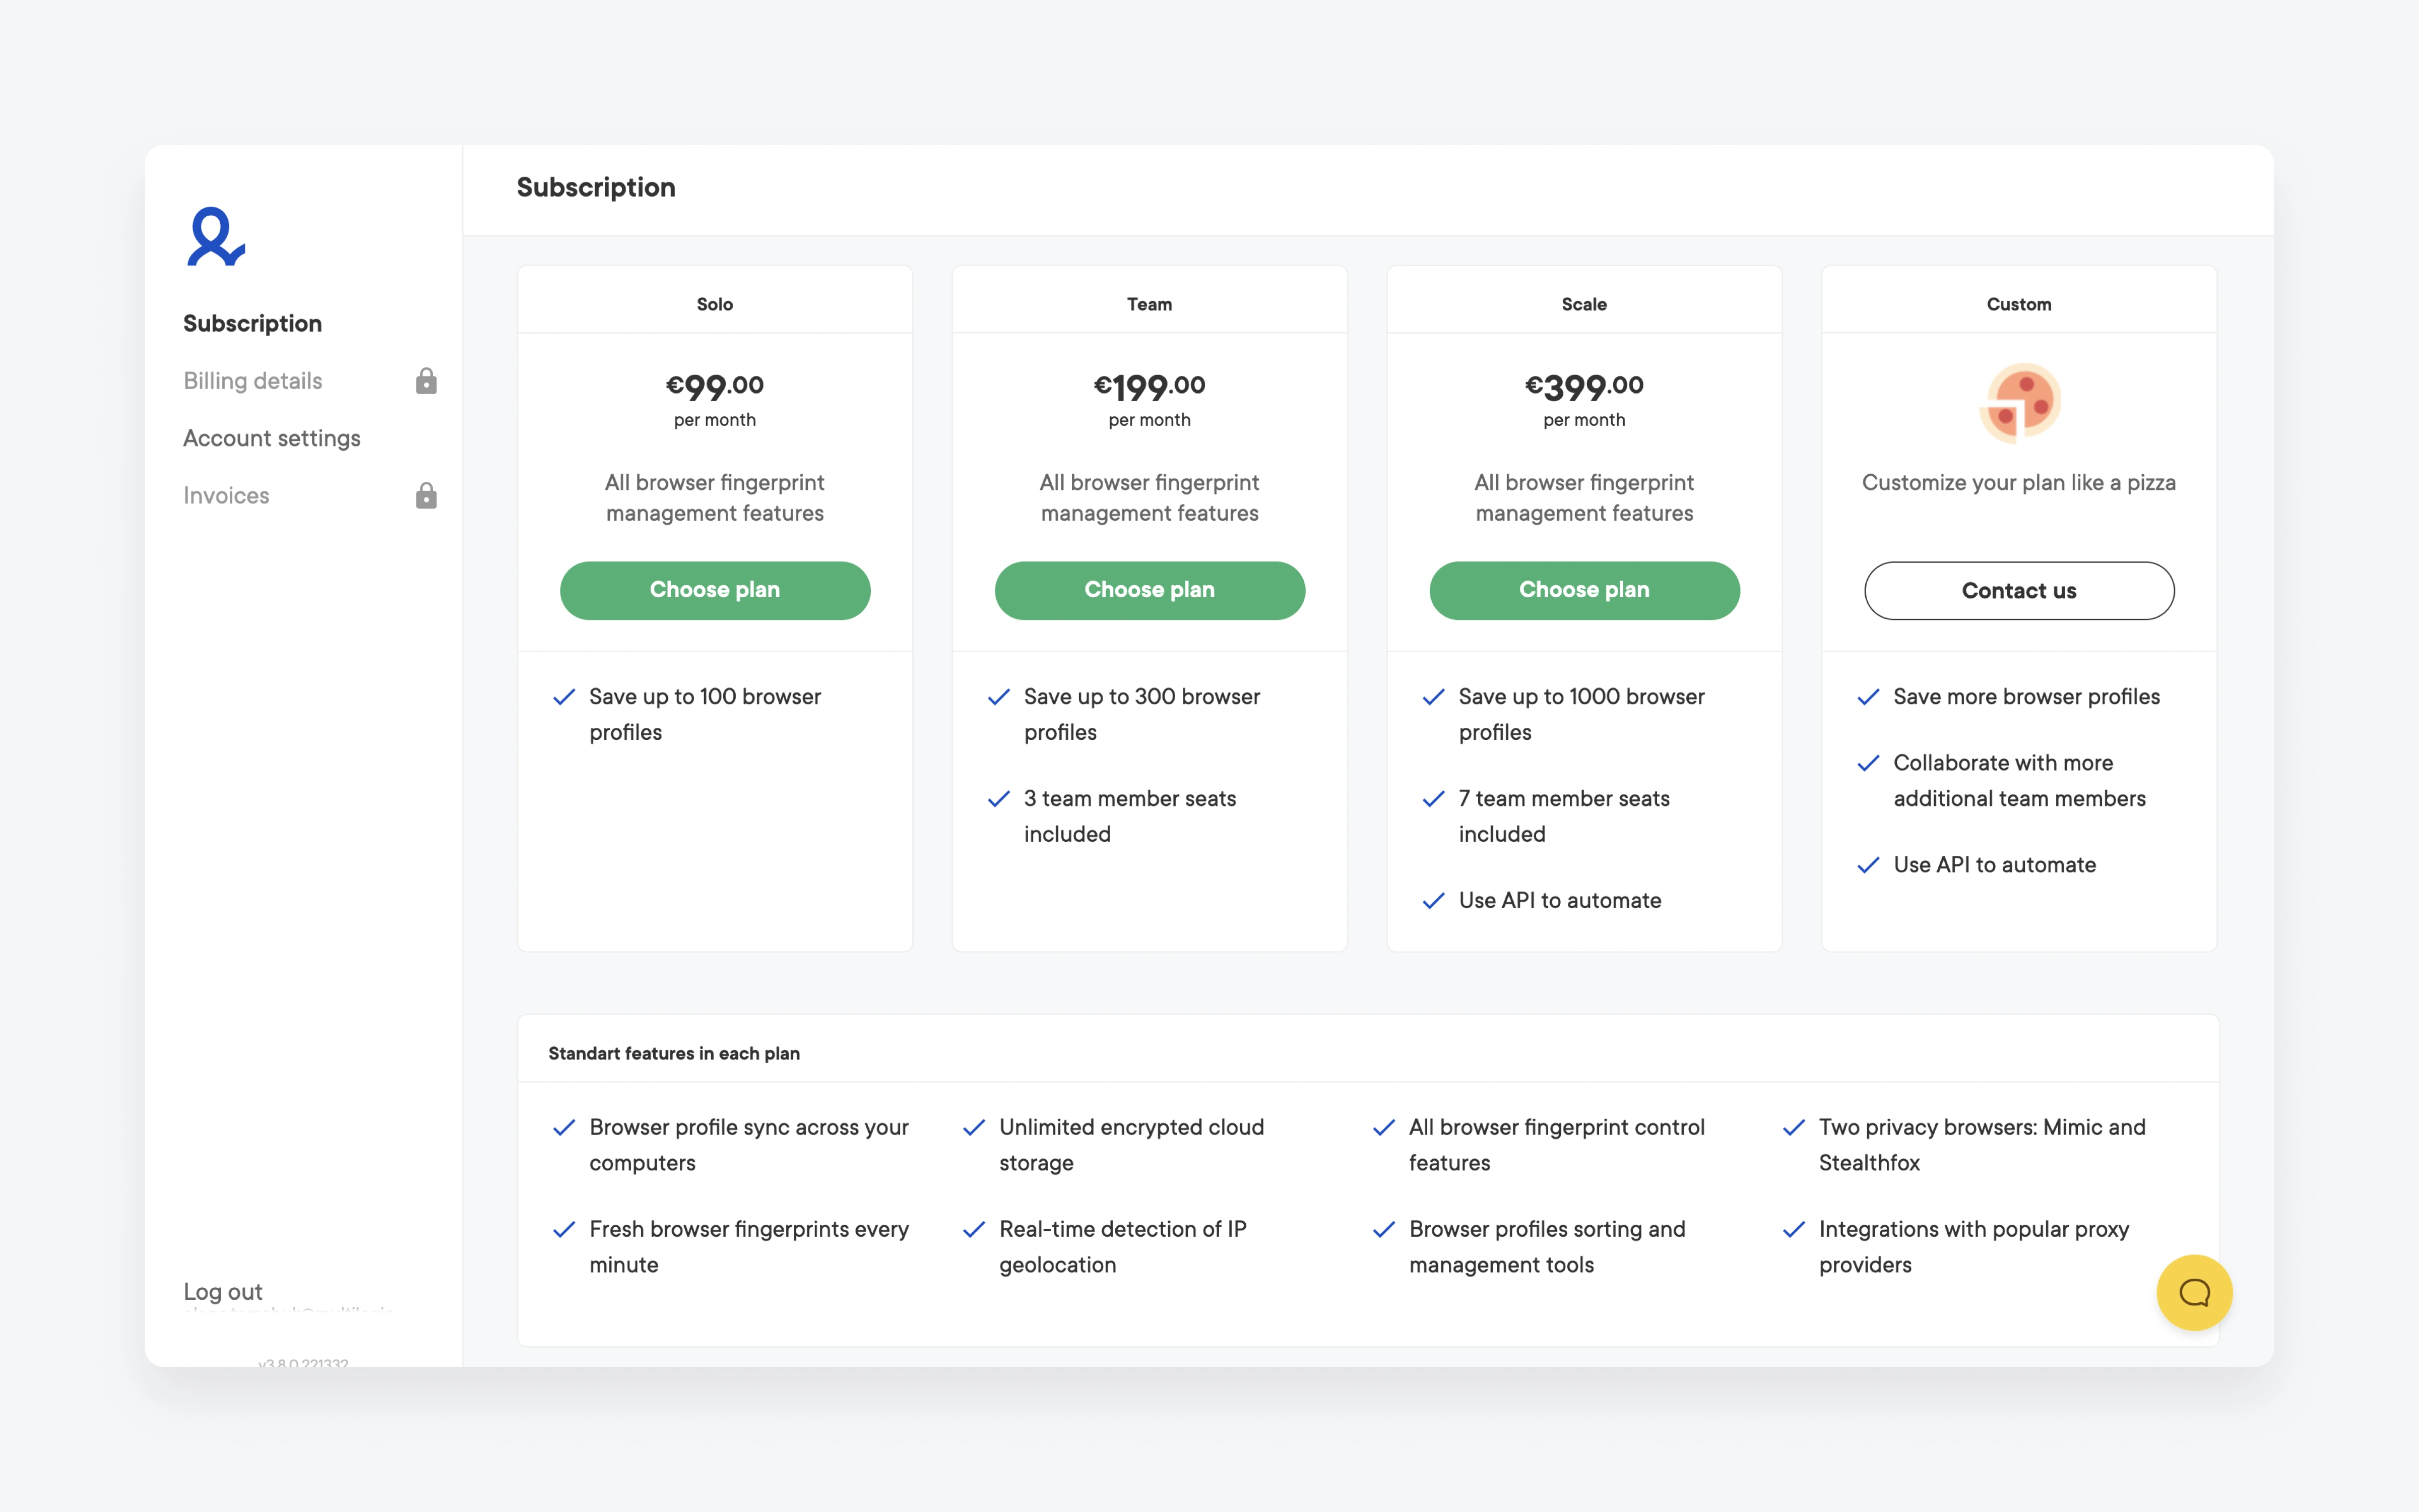The image size is (2419, 1512).
Task: Click the Scale plan title
Action: click(x=1584, y=304)
